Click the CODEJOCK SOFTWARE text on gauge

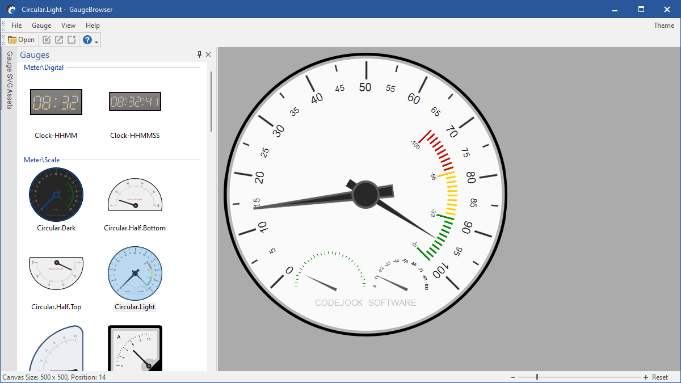click(x=365, y=303)
